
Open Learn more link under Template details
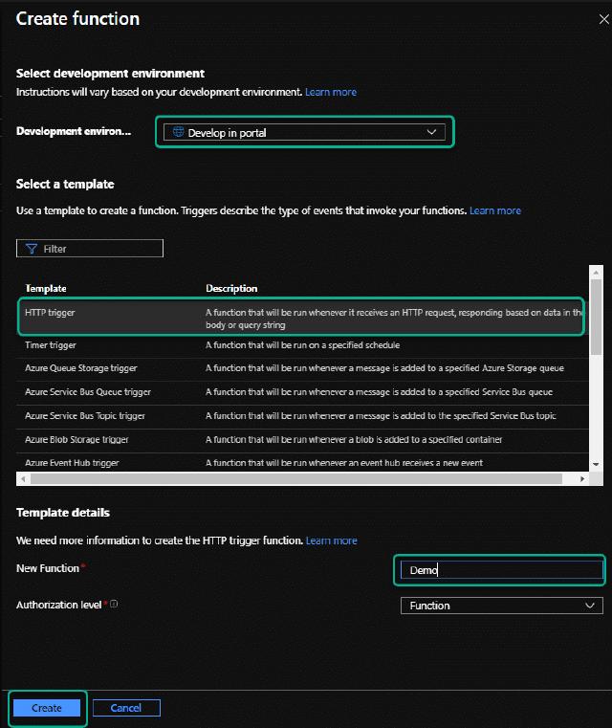click(x=331, y=540)
